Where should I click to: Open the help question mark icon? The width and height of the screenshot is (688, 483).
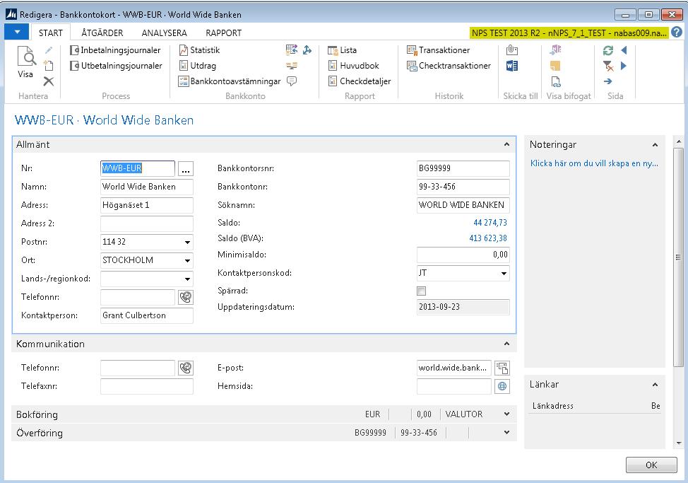click(677, 32)
